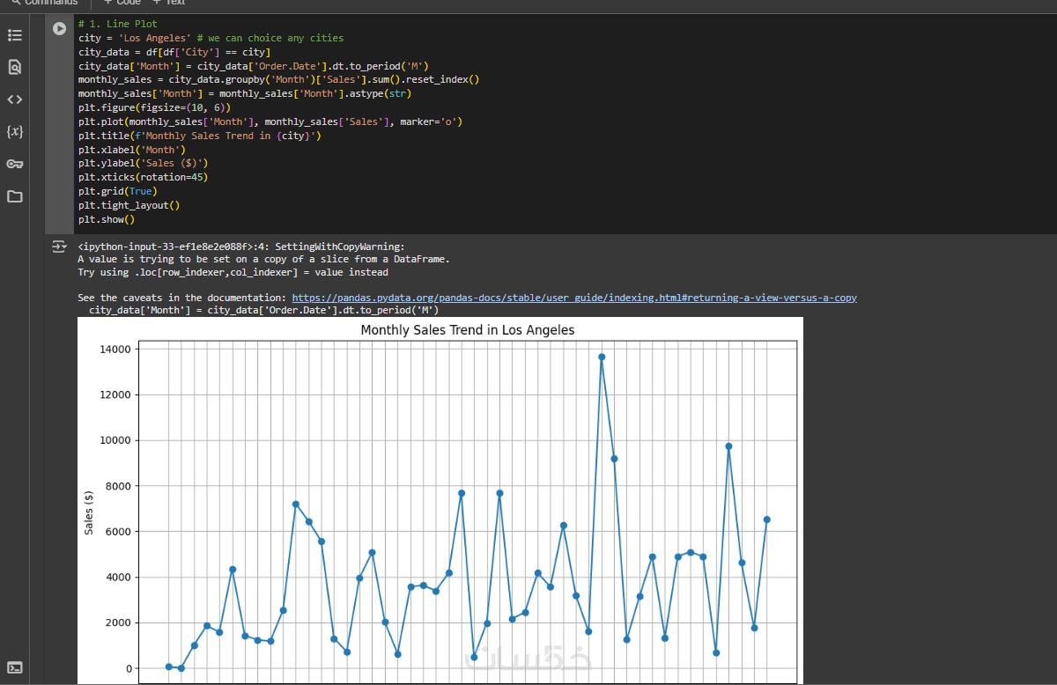Viewport: 1057px width, 685px height.
Task: Open the Files folder panel
Action: 15,196
